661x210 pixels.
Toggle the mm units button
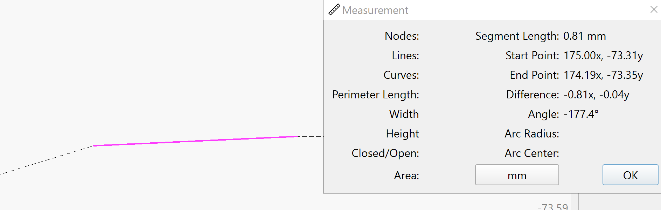coord(517,175)
